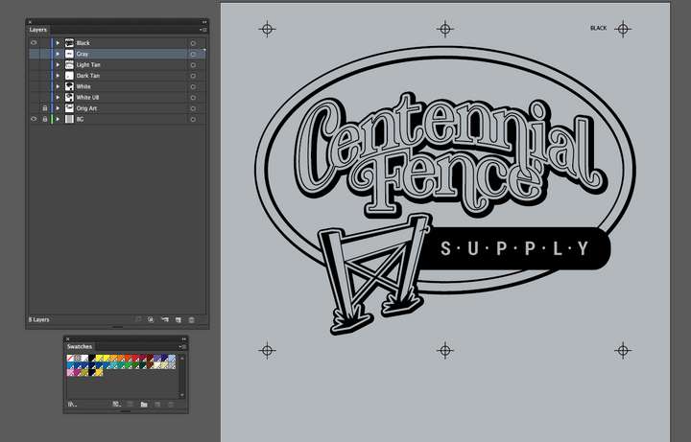Click the BLACK label text on the artboard

click(x=598, y=28)
